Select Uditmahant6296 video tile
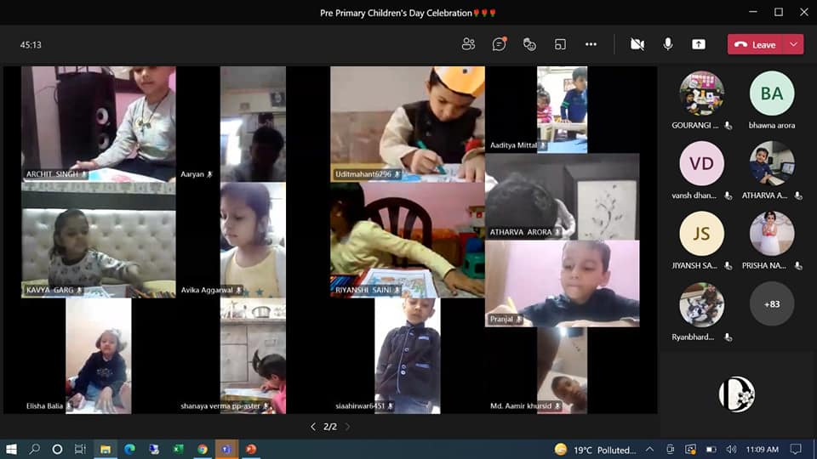The height and width of the screenshot is (459, 817). 408,124
